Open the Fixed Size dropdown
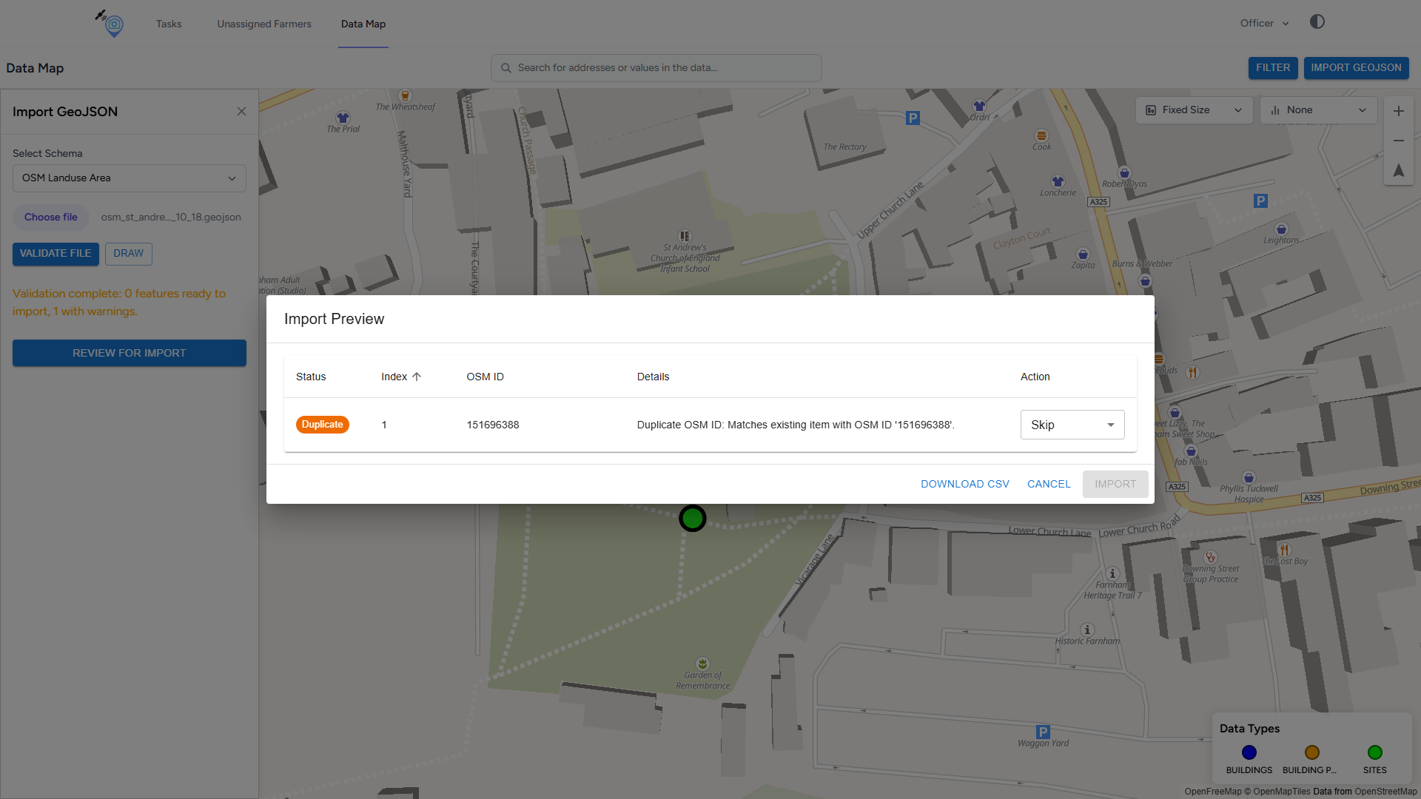 point(1193,110)
